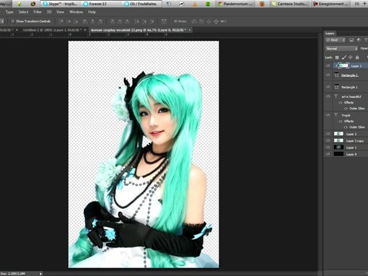Filter layers by pixel layers icon
Image resolution: width=368 pixels, height=276 pixels.
click(352, 40)
